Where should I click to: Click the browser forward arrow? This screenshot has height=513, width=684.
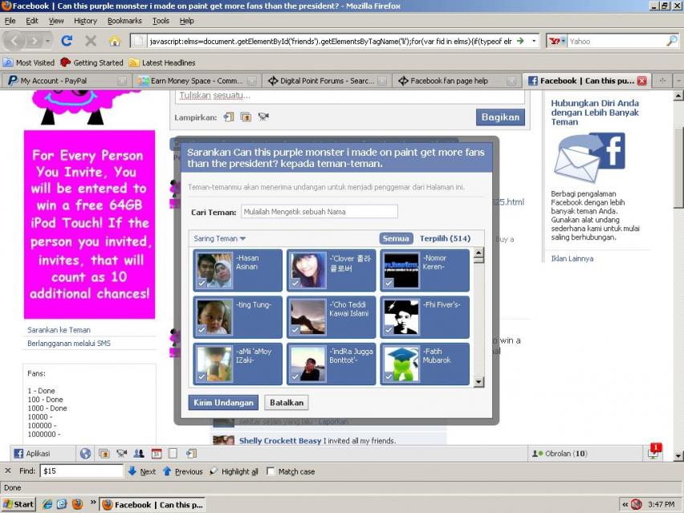tap(33, 41)
